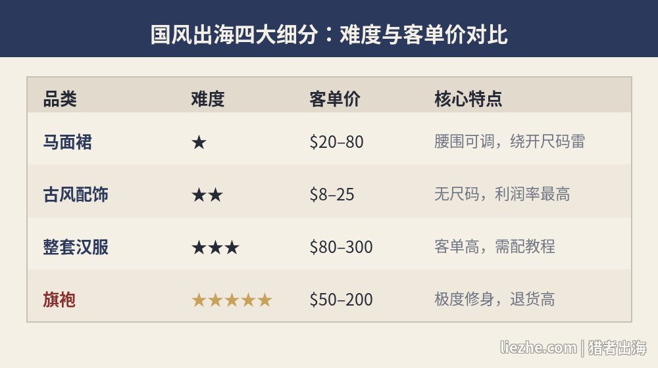The image size is (658, 368).
Task: Click the $20–80 price cell
Action: pos(336,142)
